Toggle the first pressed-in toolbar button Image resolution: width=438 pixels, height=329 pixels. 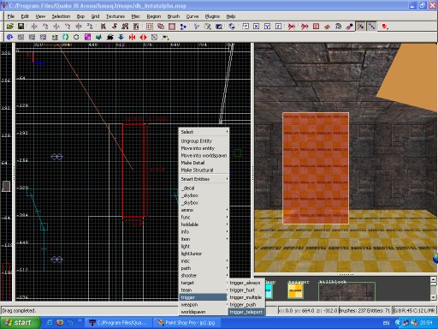coord(361,27)
